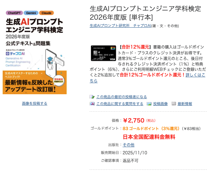Image resolution: width=213 pixels, height=174 pixels.
Task: Open the 詳しくはこちら details link
Action: point(147,78)
